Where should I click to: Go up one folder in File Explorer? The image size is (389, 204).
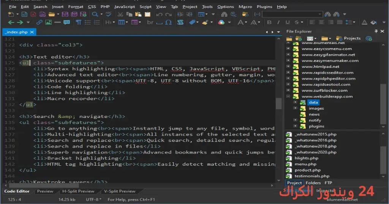point(289,38)
